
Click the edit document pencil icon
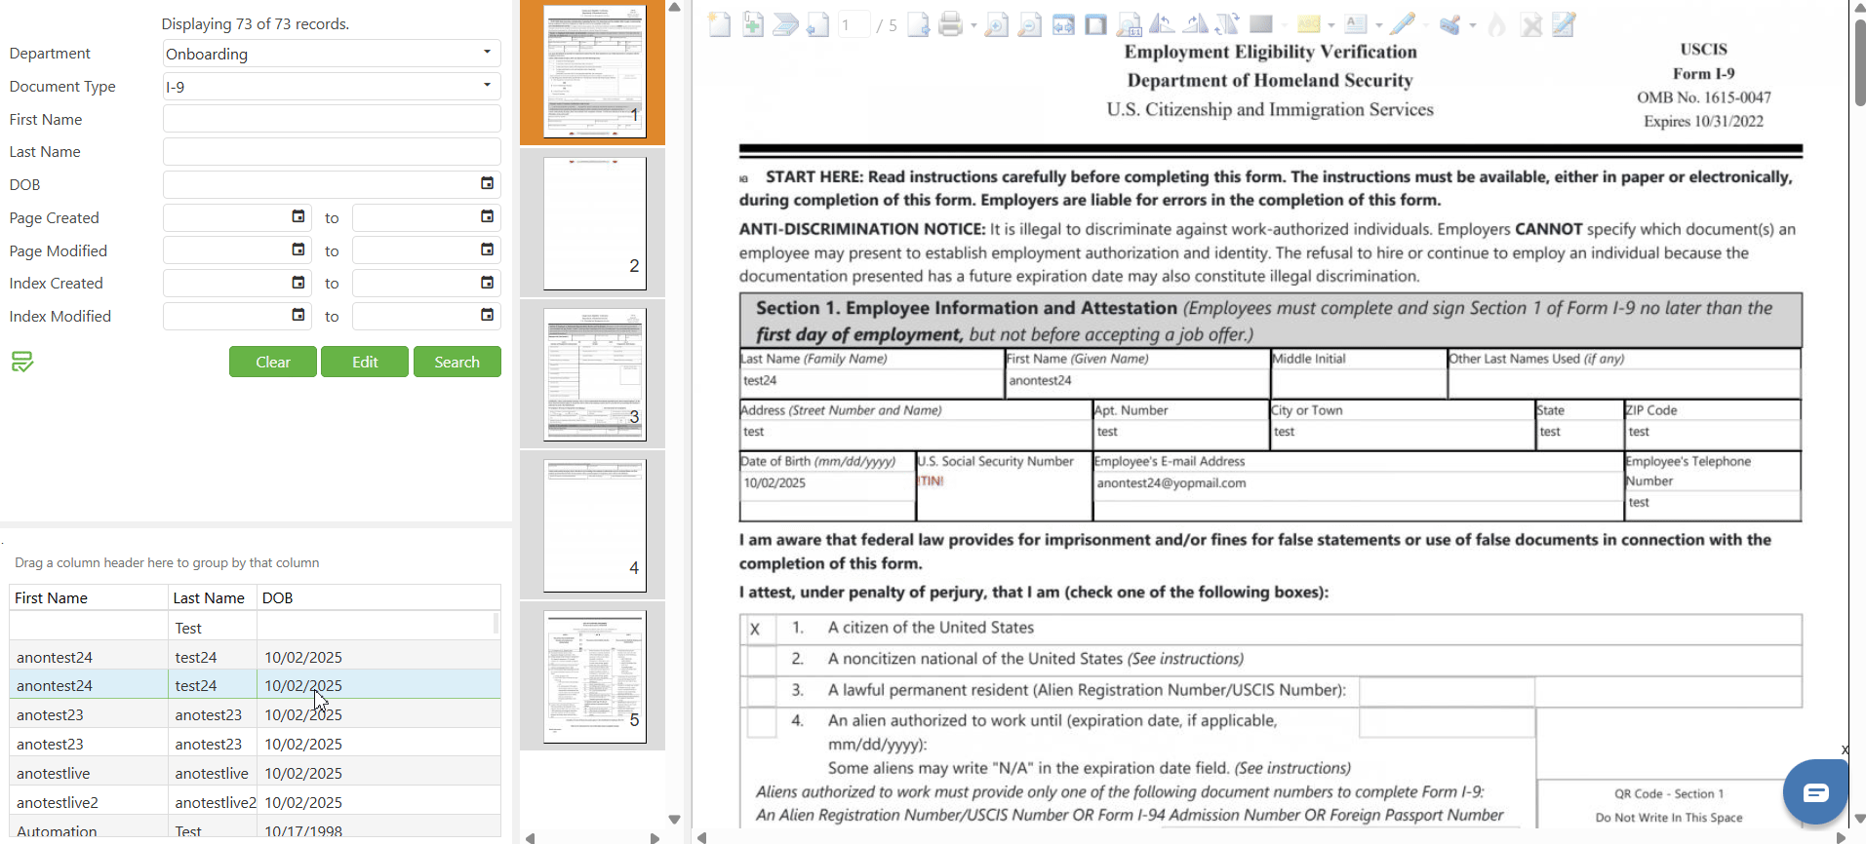[x=1564, y=25]
